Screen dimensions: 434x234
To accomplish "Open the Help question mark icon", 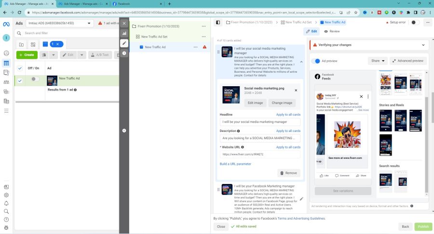I will tap(6, 220).
